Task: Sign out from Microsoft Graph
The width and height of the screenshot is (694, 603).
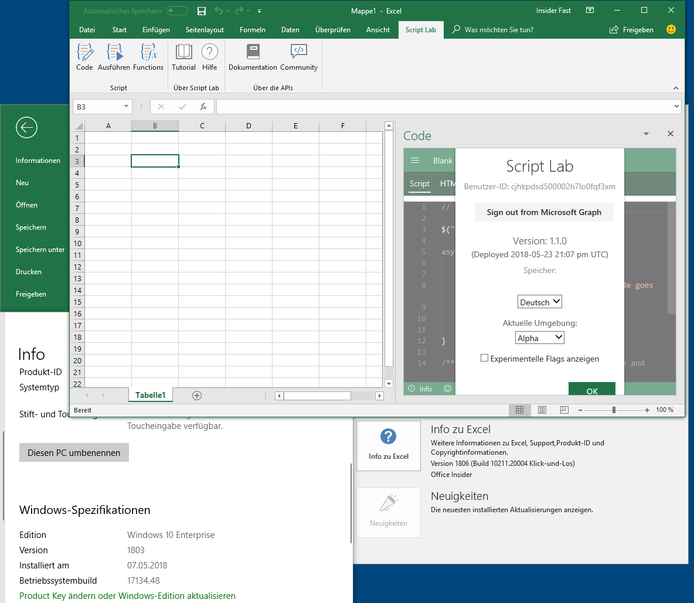Action: 543,212
